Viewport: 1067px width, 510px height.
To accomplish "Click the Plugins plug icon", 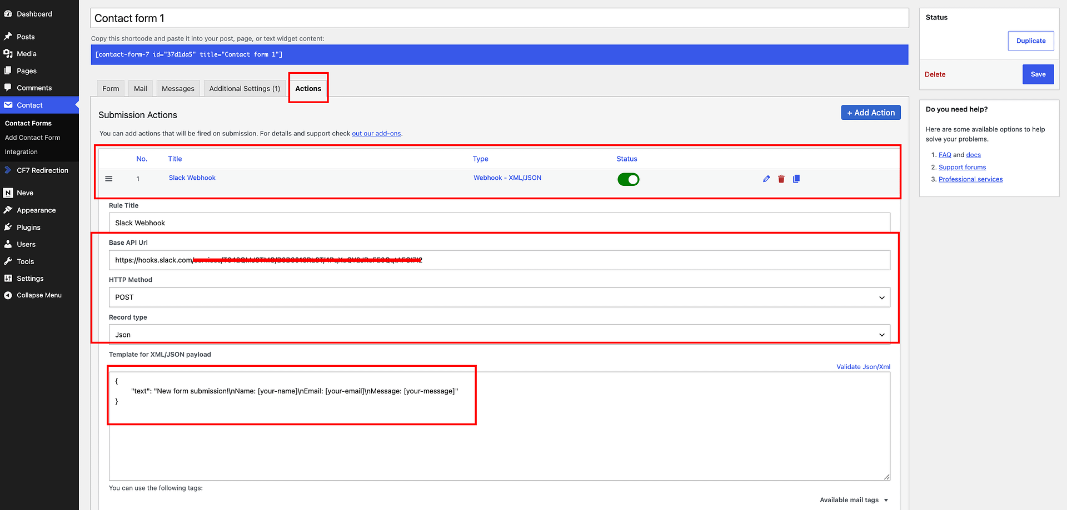I will point(8,228).
